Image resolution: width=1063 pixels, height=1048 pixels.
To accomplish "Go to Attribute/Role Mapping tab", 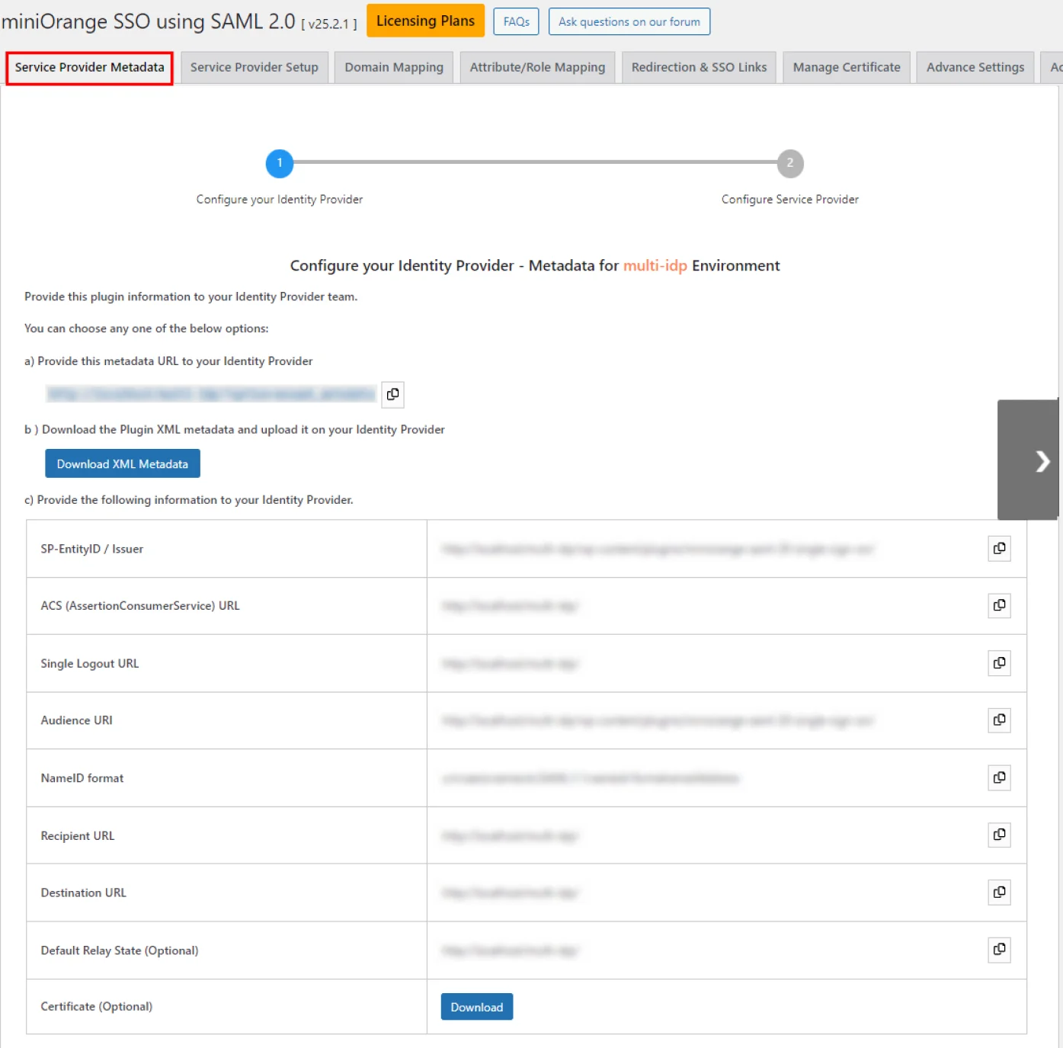I will coord(537,68).
